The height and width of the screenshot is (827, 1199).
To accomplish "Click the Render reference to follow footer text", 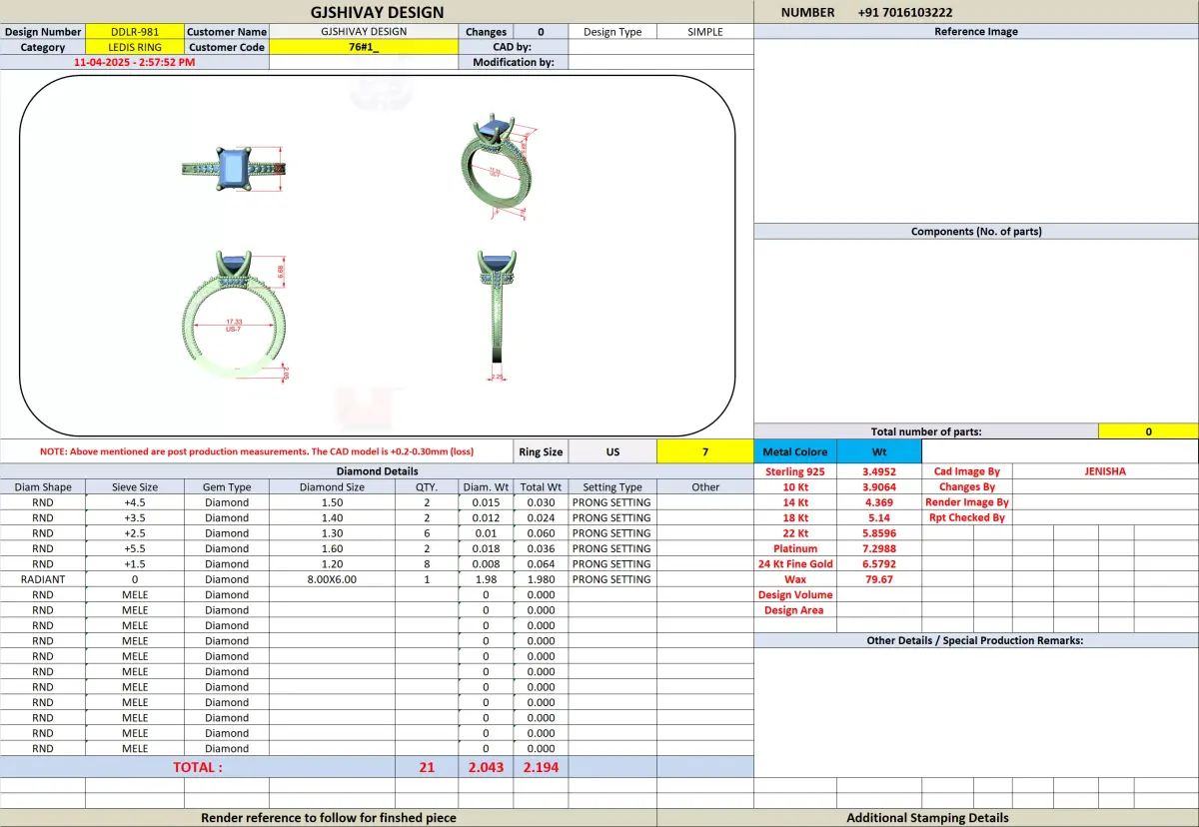I will pyautogui.click(x=329, y=817).
